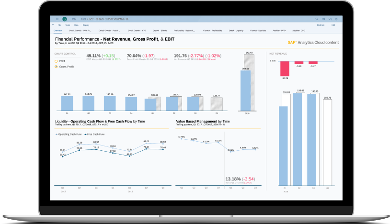Screen dimensions: 390x224
Task: Open the discussions chat icon
Action: pos(330,19)
